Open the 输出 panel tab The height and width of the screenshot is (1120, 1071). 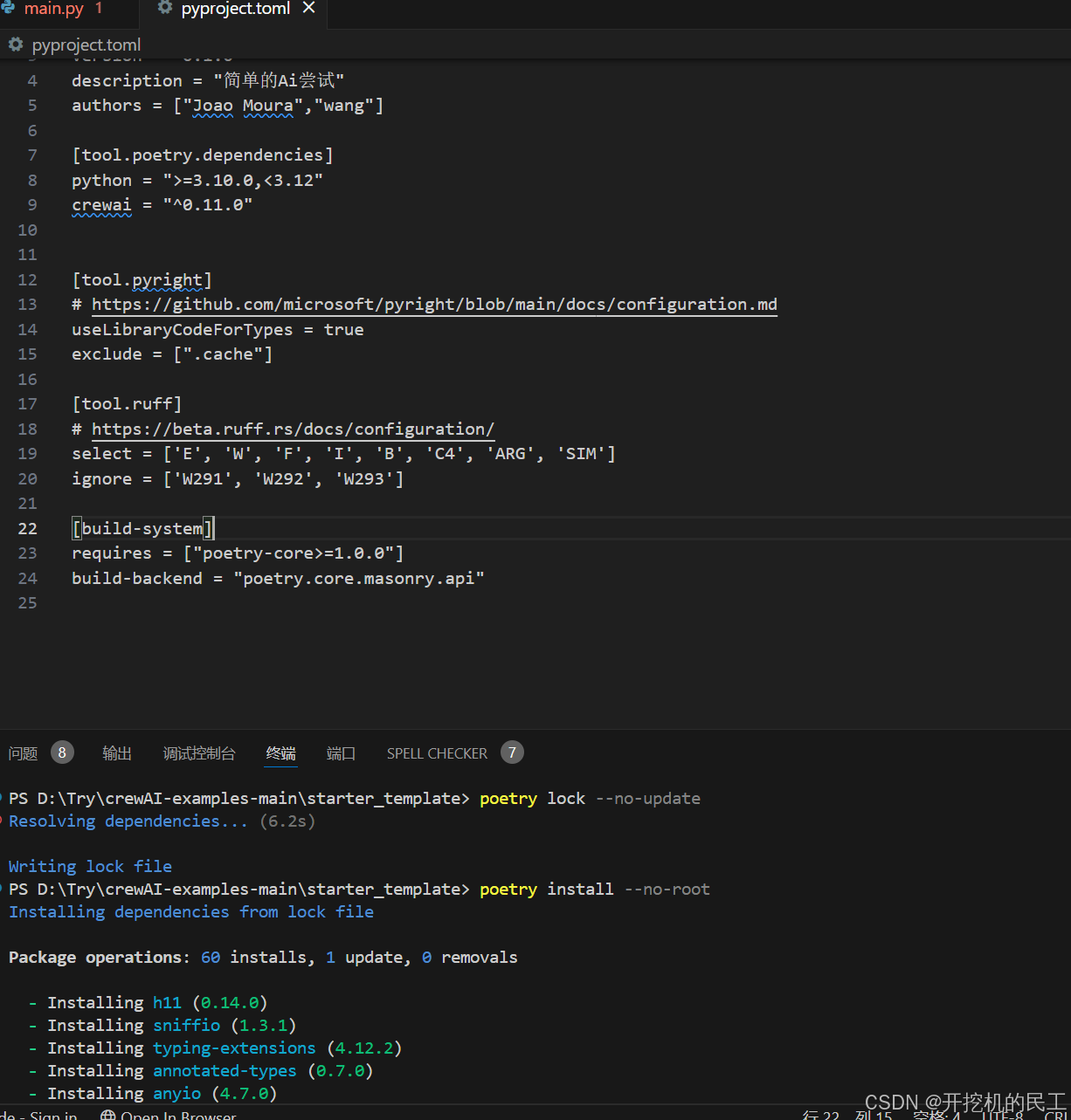(116, 752)
